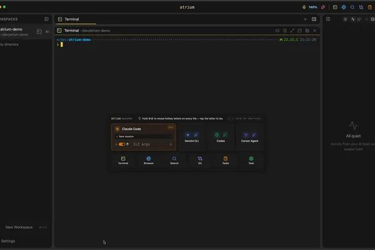Toggle the orange switch in Claude Code tile
Image resolution: width=375 pixels, height=250 pixels.
tap(122, 144)
